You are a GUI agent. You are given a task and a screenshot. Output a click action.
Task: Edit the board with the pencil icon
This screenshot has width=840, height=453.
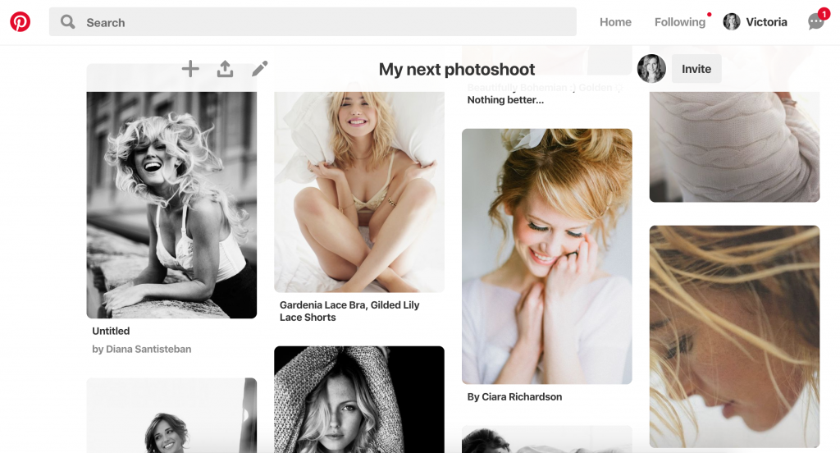click(259, 69)
